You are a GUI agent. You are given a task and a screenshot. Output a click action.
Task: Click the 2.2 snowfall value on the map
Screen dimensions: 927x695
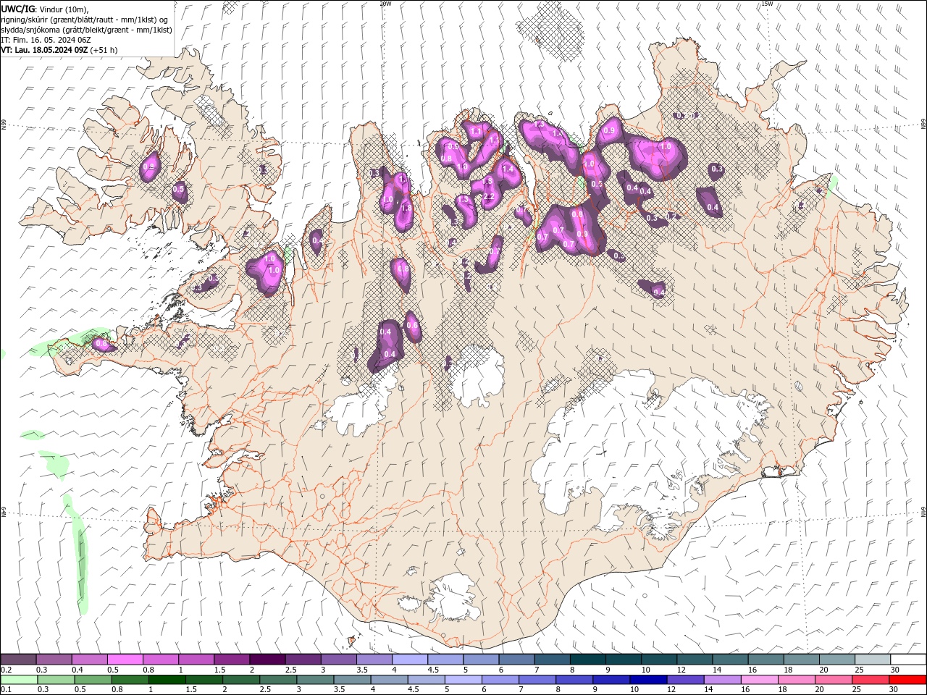pos(489,196)
